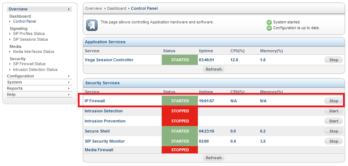Image resolution: width=348 pixels, height=166 pixels.
Task: Start the Intrusion Detection service
Action: 334,111
